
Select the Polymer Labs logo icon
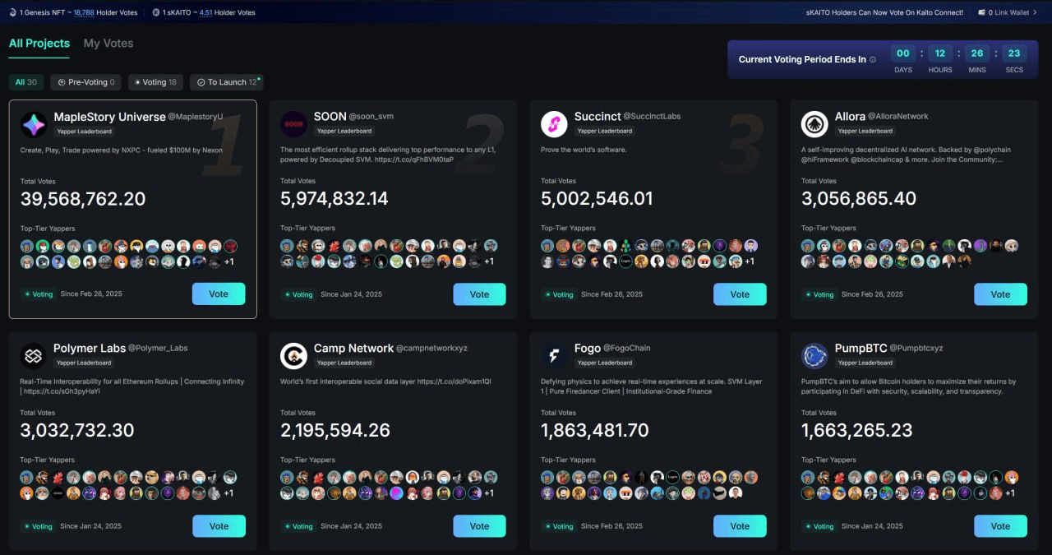click(34, 356)
